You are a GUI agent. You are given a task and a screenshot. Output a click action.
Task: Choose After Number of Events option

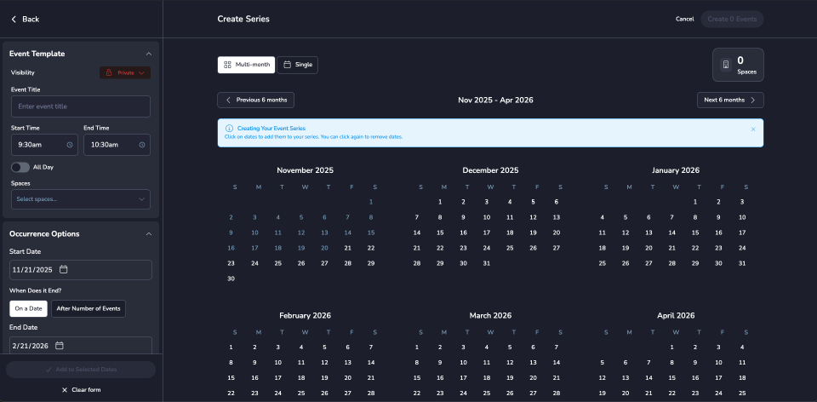point(89,308)
